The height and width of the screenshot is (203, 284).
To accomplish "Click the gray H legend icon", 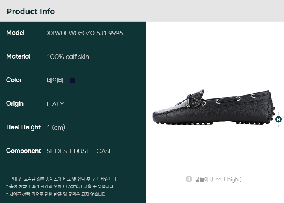I will point(189,179).
